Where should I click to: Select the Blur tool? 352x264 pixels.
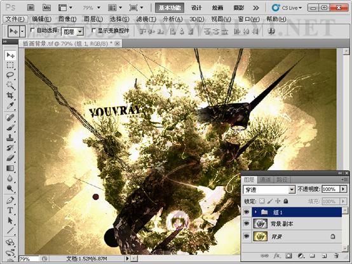tap(10, 178)
